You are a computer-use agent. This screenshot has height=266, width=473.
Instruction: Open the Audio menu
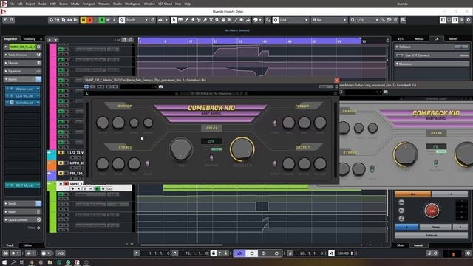[x=42, y=4]
